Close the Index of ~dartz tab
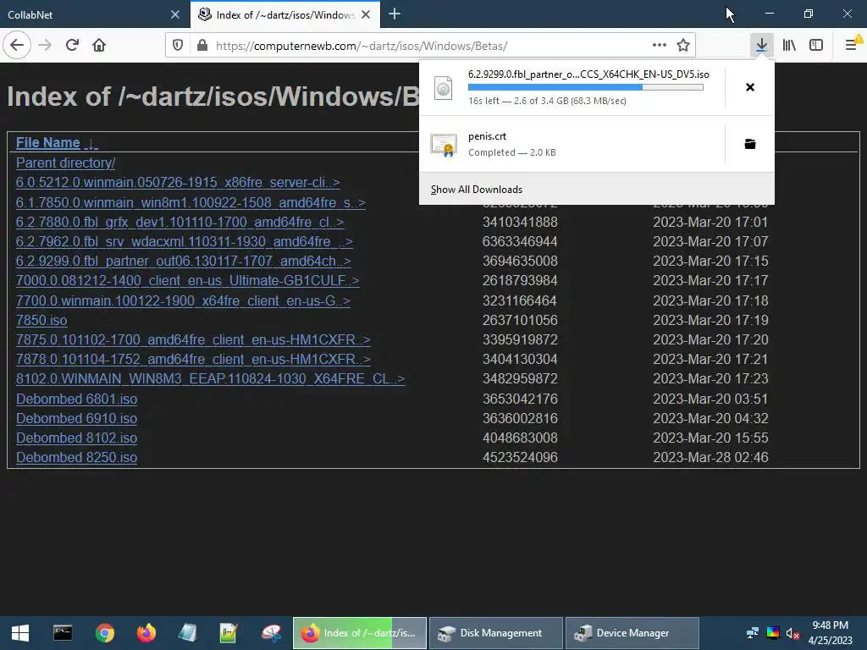Viewport: 867px width, 650px height. (366, 14)
